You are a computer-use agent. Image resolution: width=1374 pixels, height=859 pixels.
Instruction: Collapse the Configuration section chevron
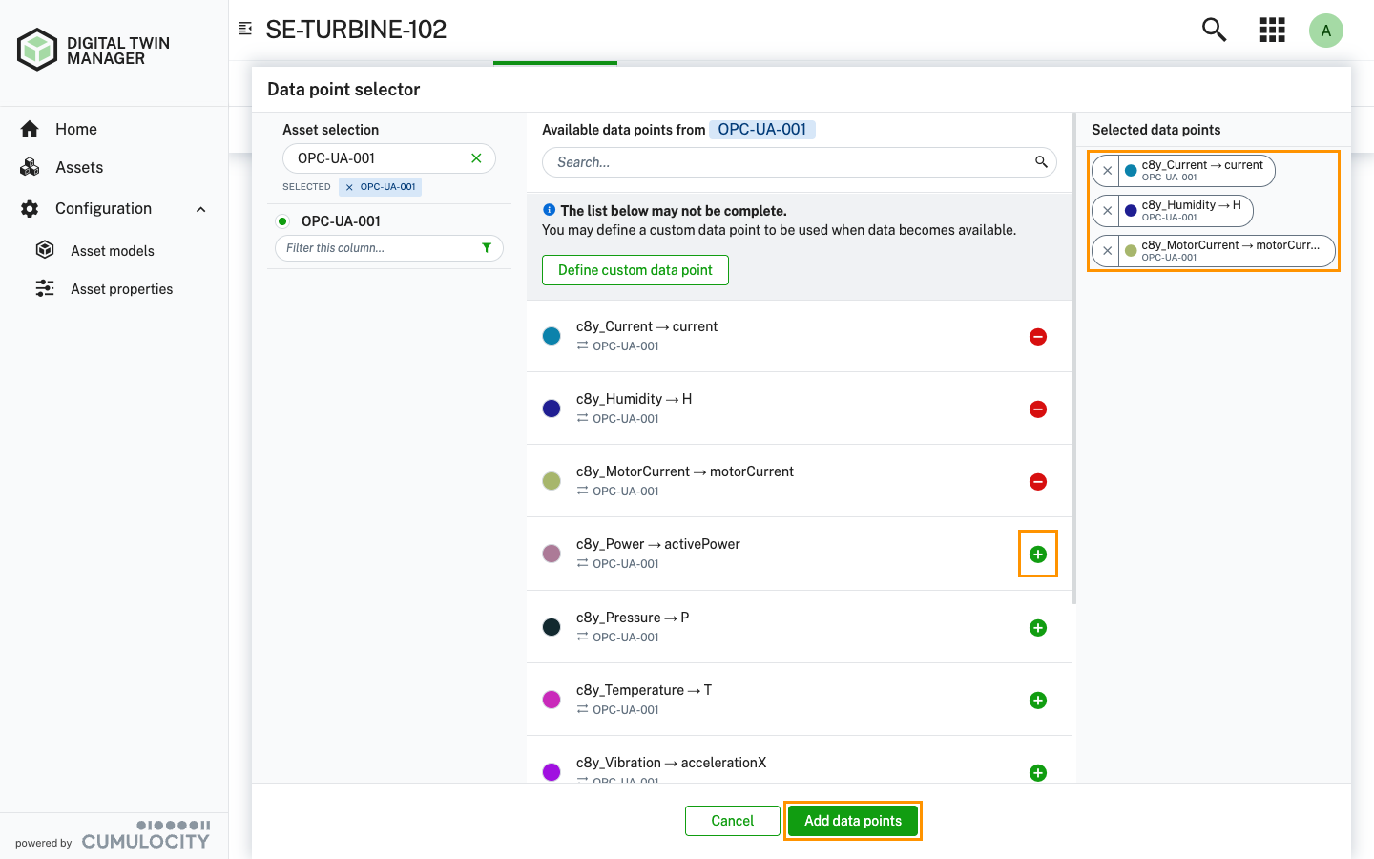click(x=199, y=208)
